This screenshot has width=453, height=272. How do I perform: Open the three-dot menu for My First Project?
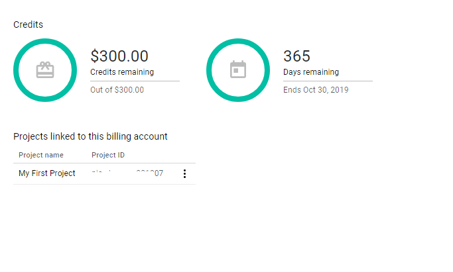[184, 174]
